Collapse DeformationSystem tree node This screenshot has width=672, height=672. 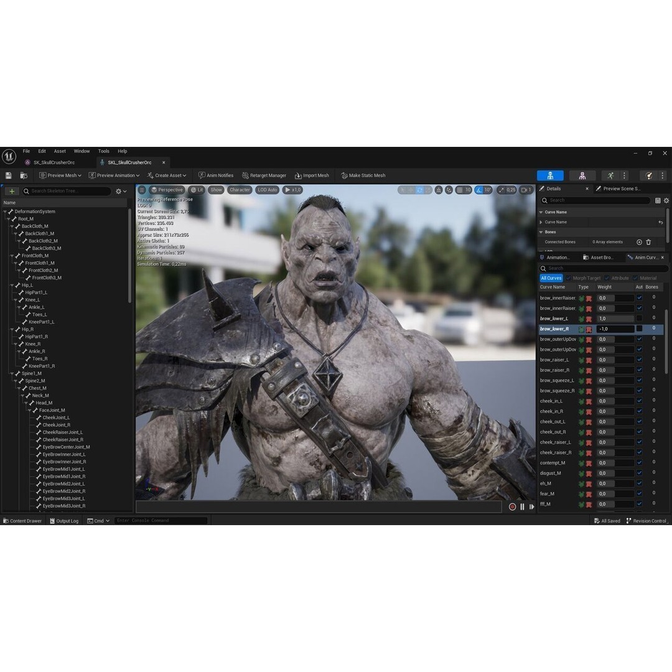pyautogui.click(x=5, y=212)
